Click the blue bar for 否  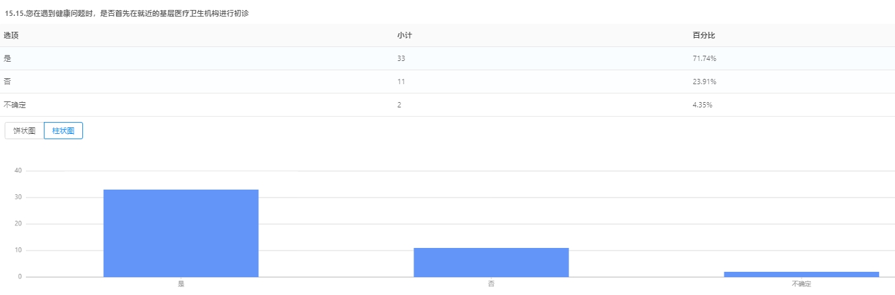coord(491,262)
